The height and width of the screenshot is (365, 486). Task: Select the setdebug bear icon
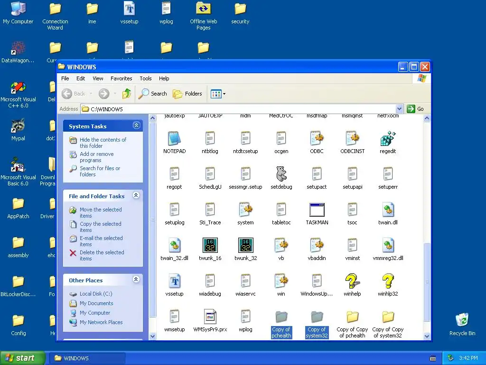tap(281, 174)
